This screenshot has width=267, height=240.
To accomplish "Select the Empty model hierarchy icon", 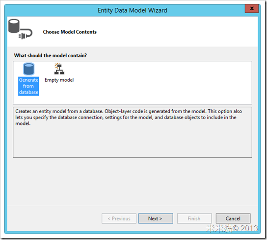I will click(x=59, y=69).
